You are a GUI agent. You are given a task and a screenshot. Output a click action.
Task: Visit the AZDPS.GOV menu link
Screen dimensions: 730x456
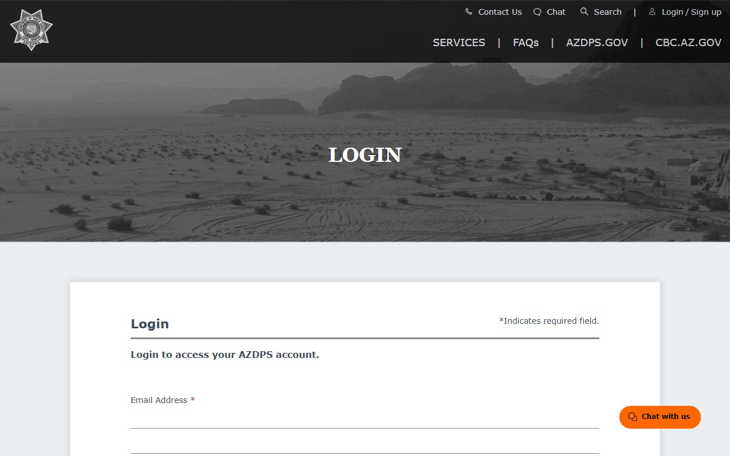(597, 43)
